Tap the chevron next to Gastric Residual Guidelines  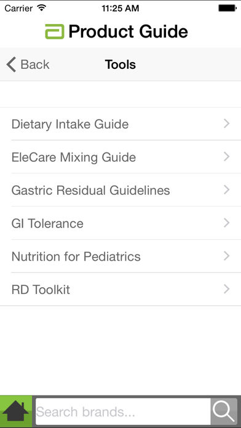(226, 189)
